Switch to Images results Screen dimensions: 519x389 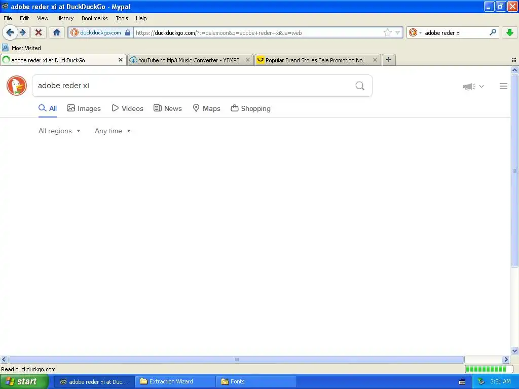(x=84, y=108)
